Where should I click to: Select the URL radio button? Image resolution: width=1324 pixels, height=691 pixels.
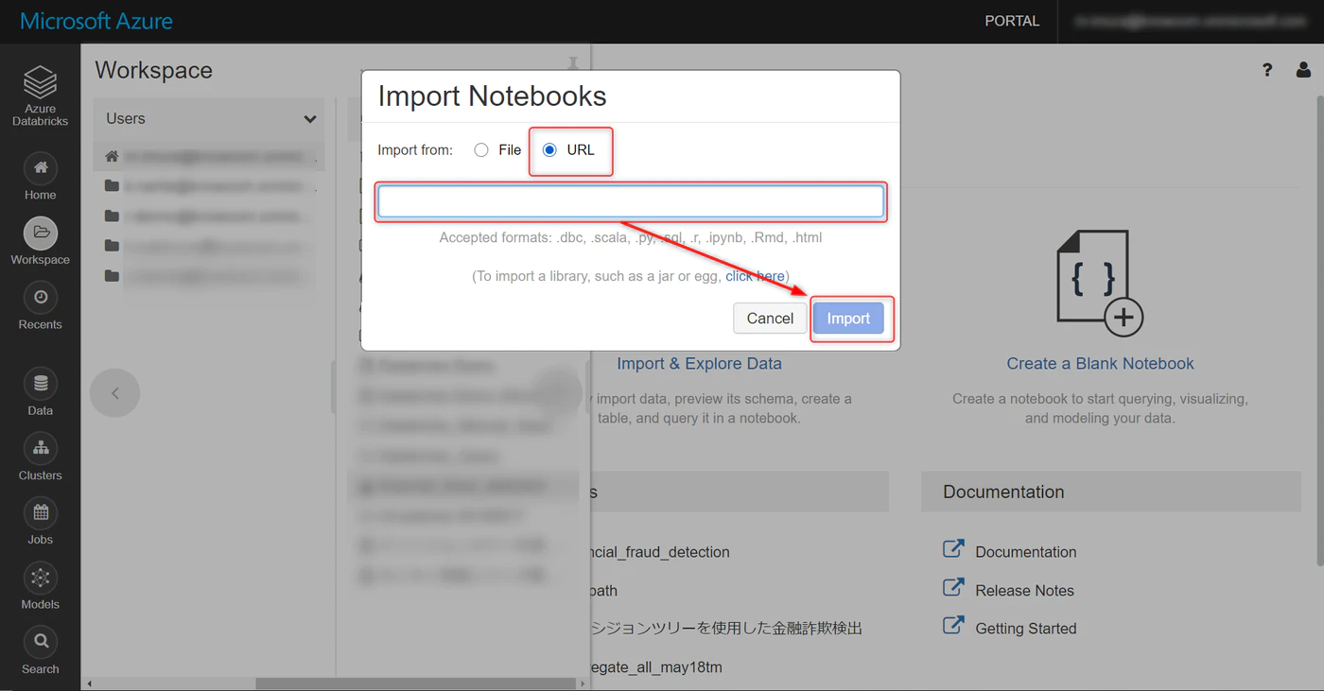tap(549, 150)
